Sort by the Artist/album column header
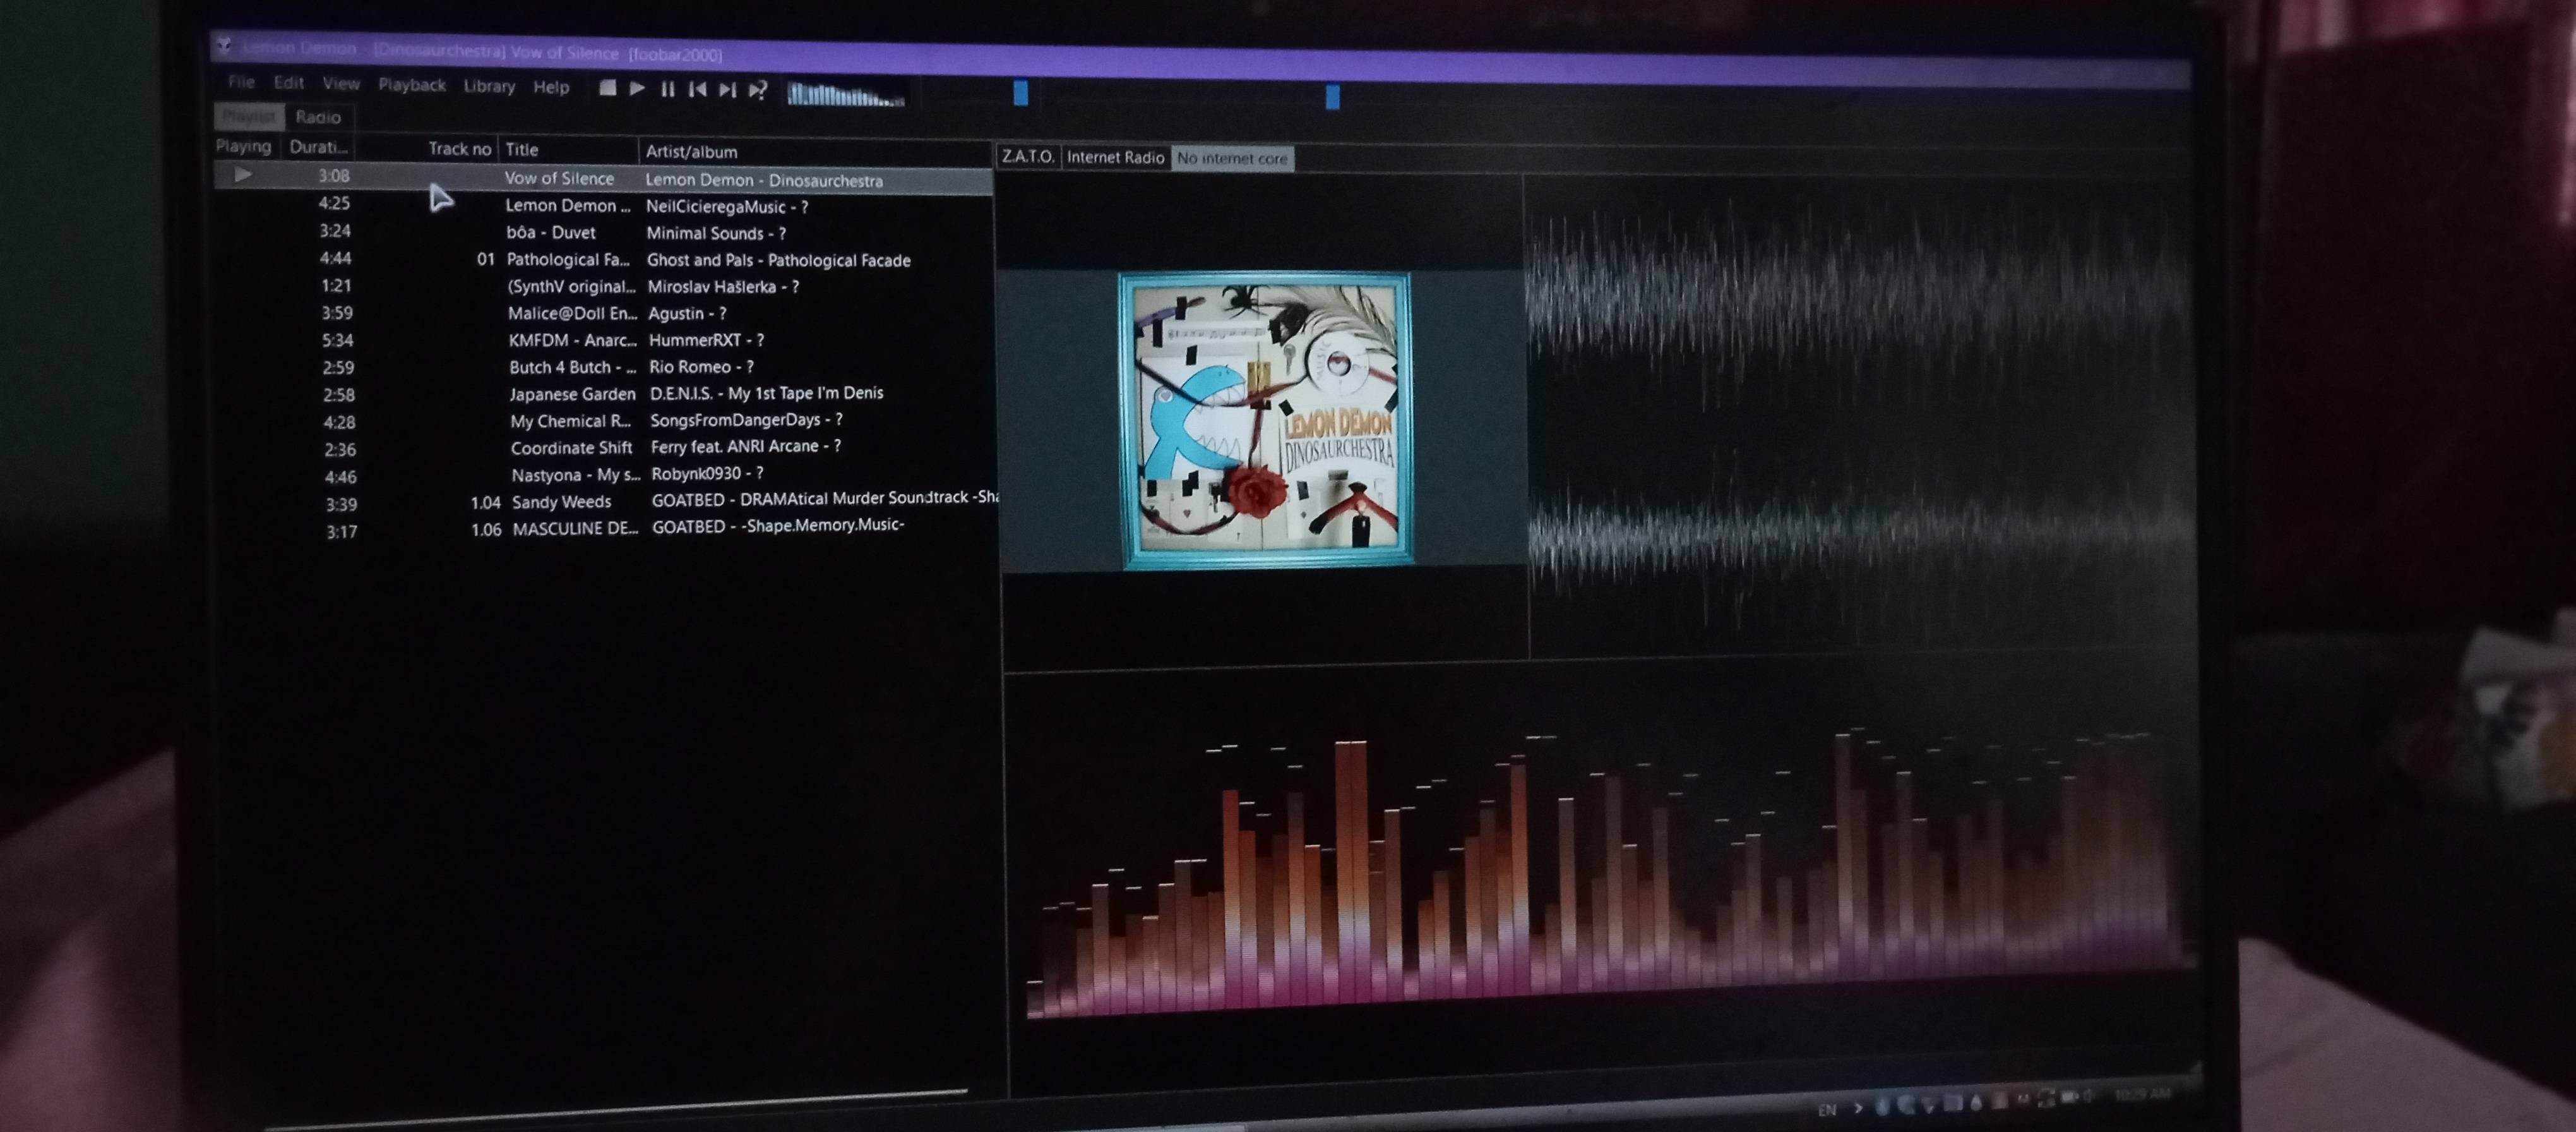2576x1132 pixels. point(691,151)
